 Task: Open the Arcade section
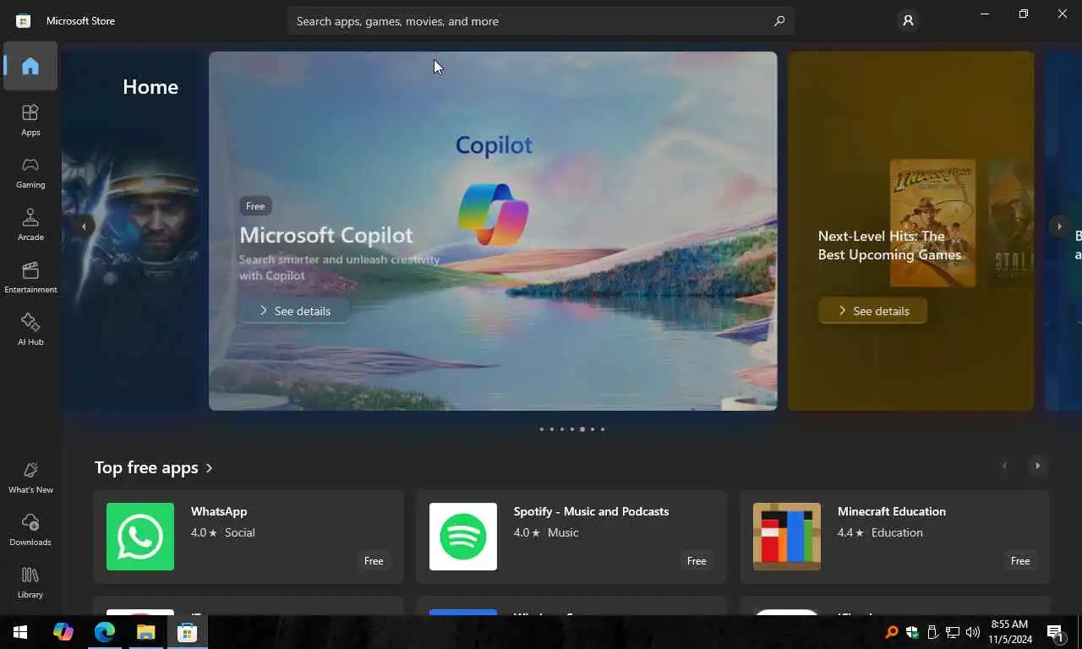pos(30,224)
